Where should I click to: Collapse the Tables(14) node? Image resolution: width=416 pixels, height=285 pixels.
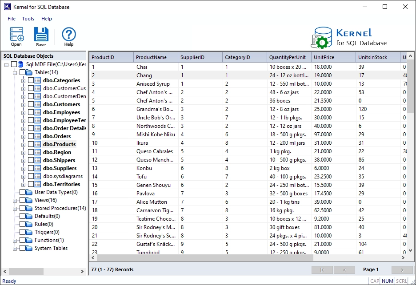click(15, 73)
